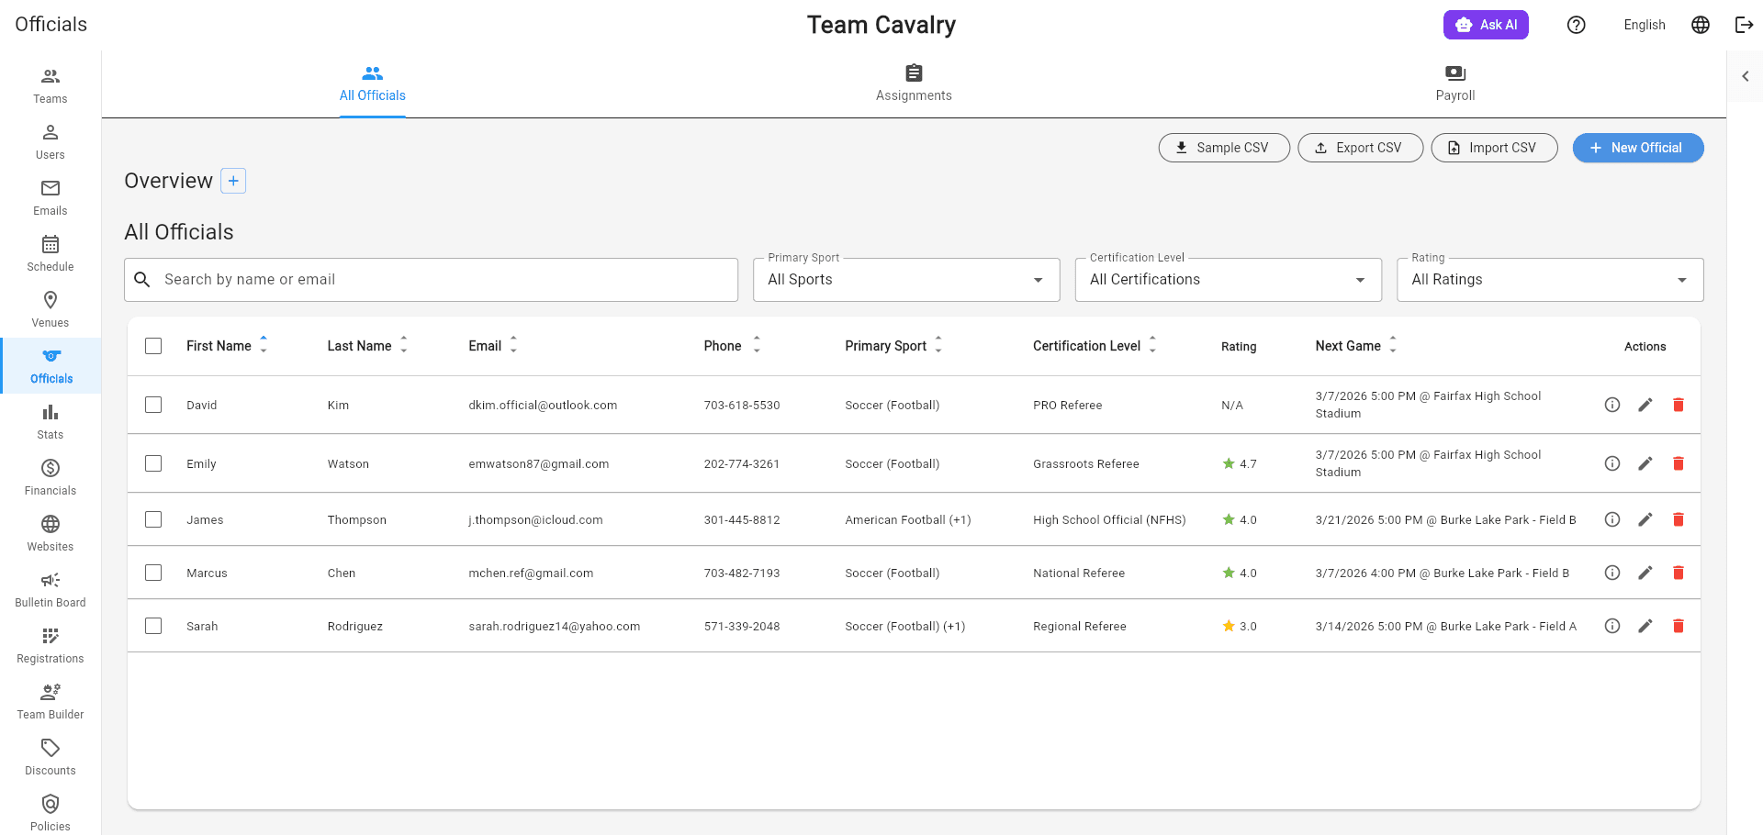Tick the checkbox for James Thompson

tap(153, 519)
